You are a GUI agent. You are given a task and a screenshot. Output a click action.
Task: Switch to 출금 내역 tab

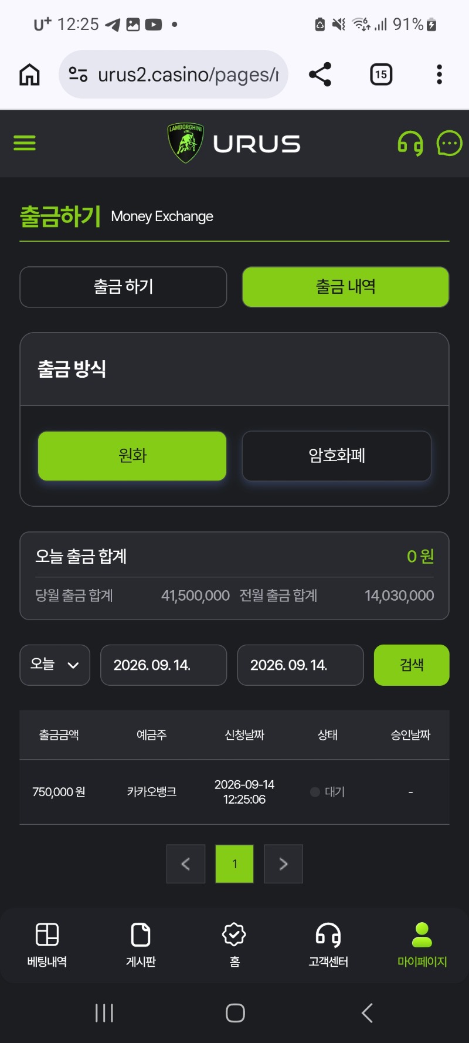click(345, 287)
